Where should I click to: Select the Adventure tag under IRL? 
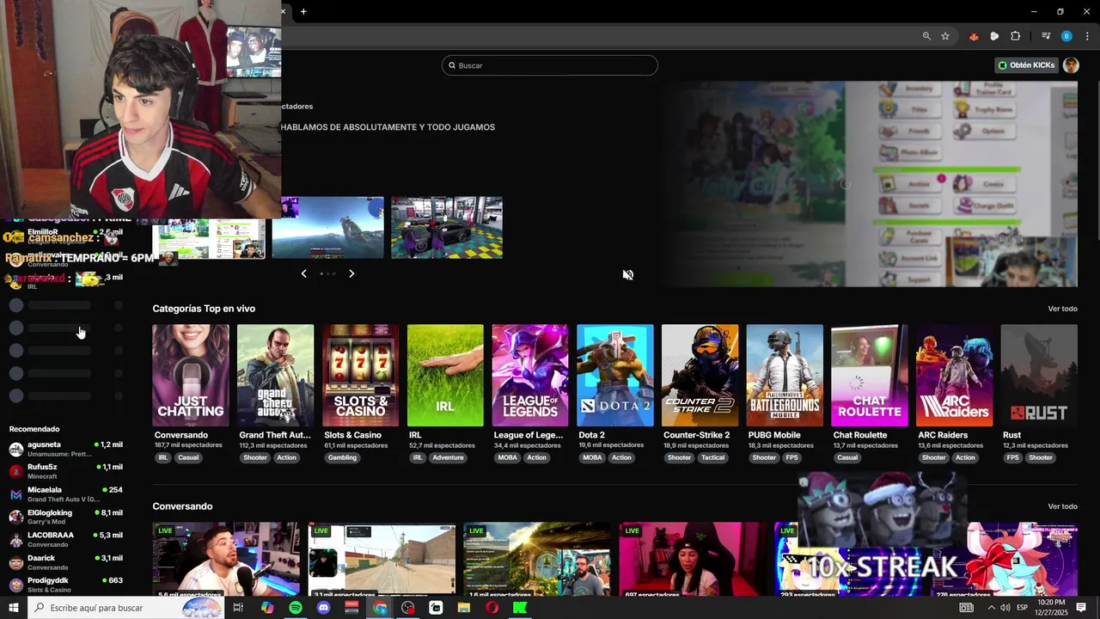coord(448,457)
